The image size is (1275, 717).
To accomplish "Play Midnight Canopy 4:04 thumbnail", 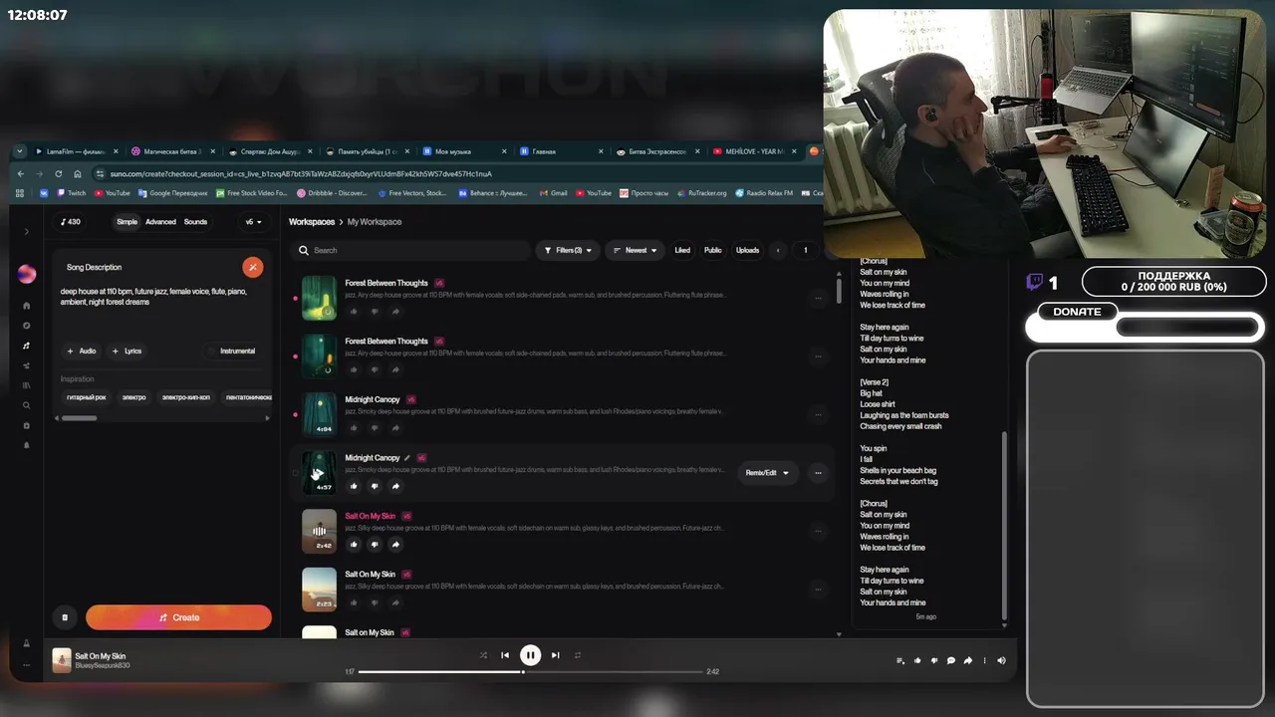I will point(320,414).
